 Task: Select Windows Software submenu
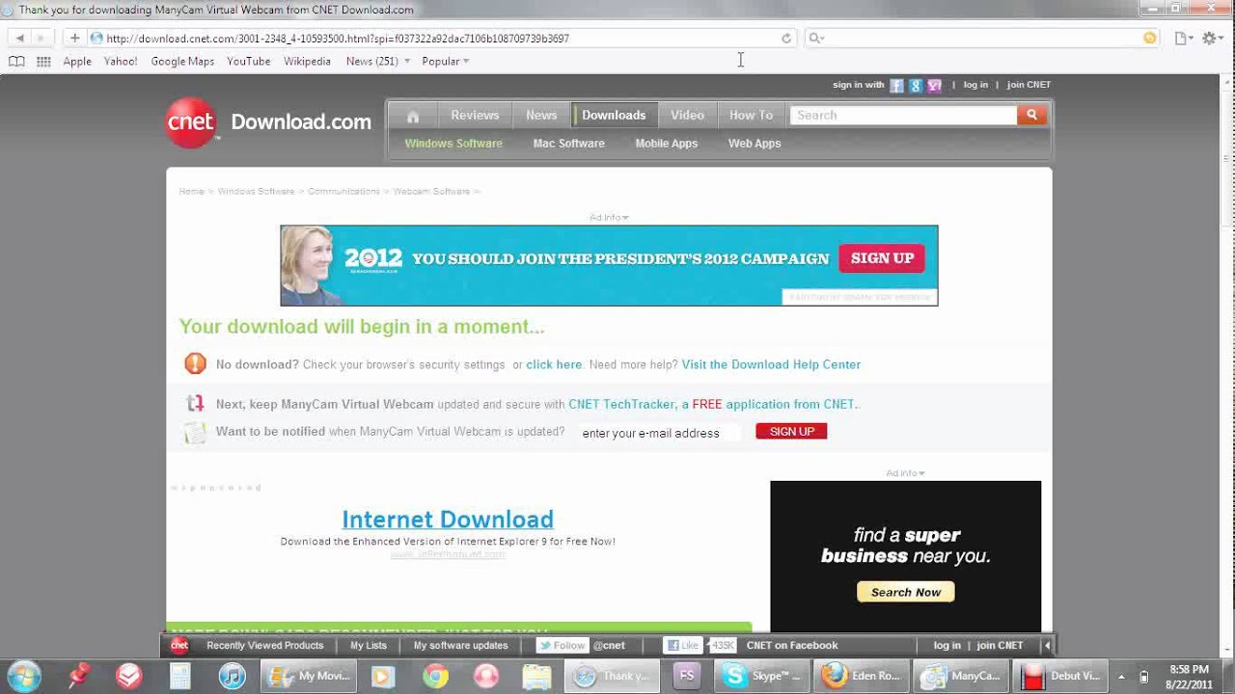click(x=453, y=143)
